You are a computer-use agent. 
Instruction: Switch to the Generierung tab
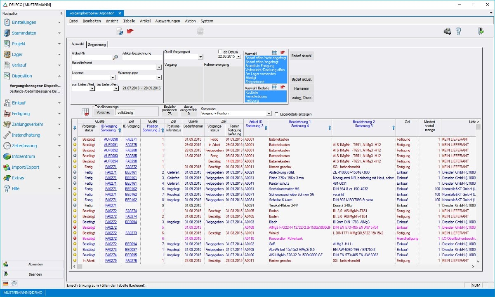click(x=97, y=44)
